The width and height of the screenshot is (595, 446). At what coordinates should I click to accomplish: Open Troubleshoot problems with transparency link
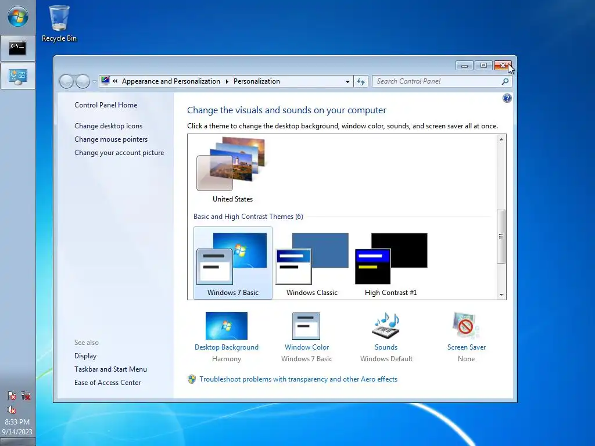[x=298, y=379]
